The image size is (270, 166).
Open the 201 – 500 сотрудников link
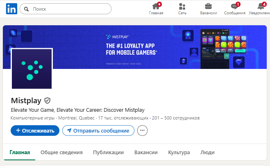coord(176,118)
